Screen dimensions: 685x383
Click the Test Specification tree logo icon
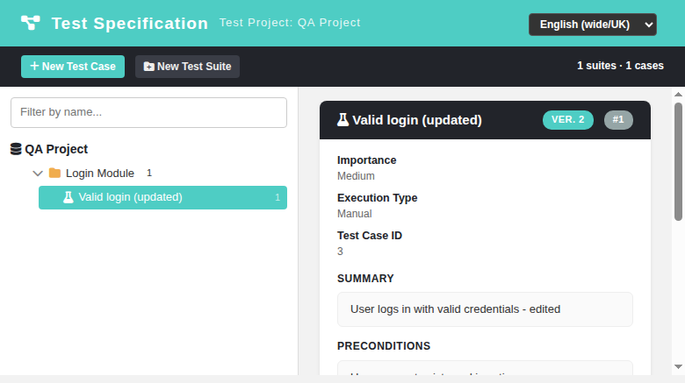click(30, 23)
